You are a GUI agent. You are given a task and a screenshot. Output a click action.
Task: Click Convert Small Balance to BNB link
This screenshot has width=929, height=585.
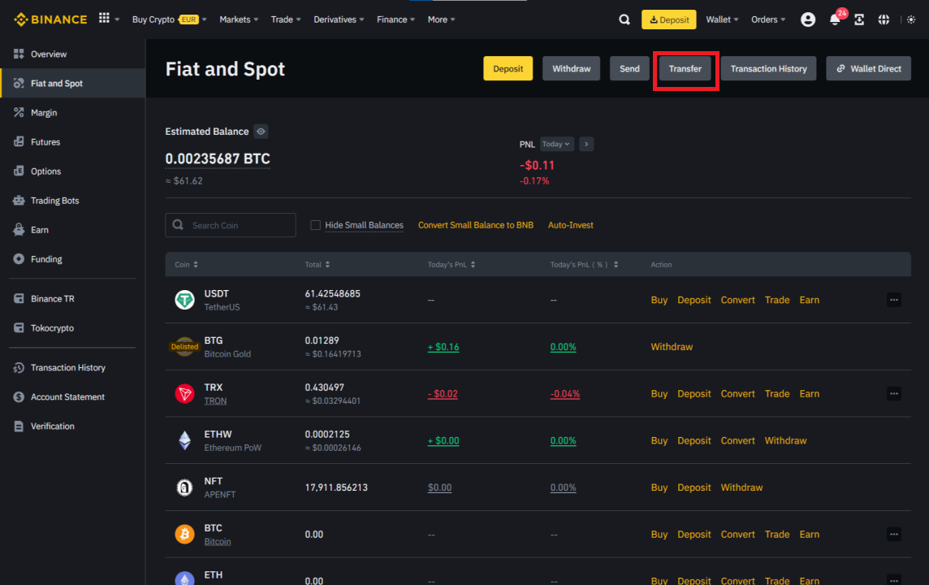(x=476, y=225)
